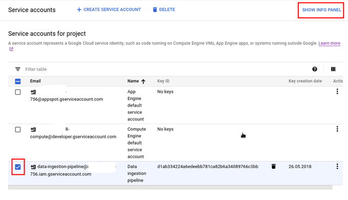Click Create Service Account button

pos(108,10)
